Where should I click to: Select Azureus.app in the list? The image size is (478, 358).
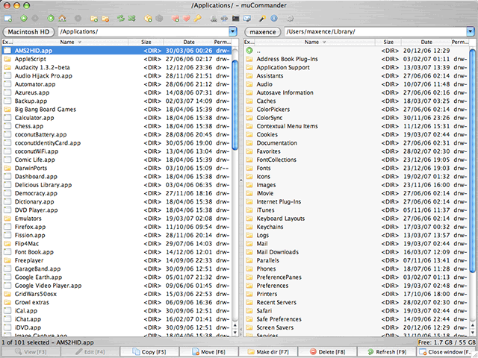pos(117,92)
